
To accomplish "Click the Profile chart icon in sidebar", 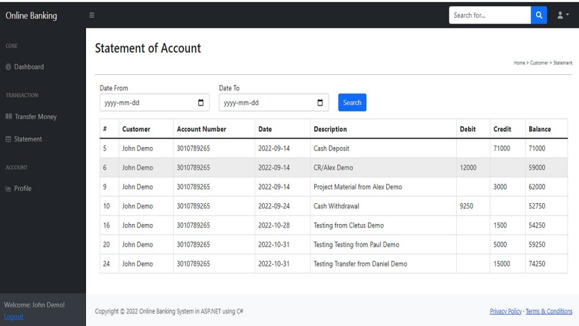I will tap(8, 188).
